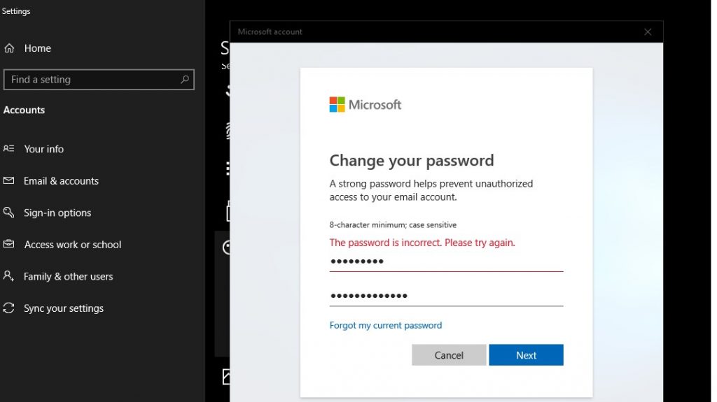Cancel the password change dialog
This screenshot has height=402, width=717.
pyautogui.click(x=449, y=355)
